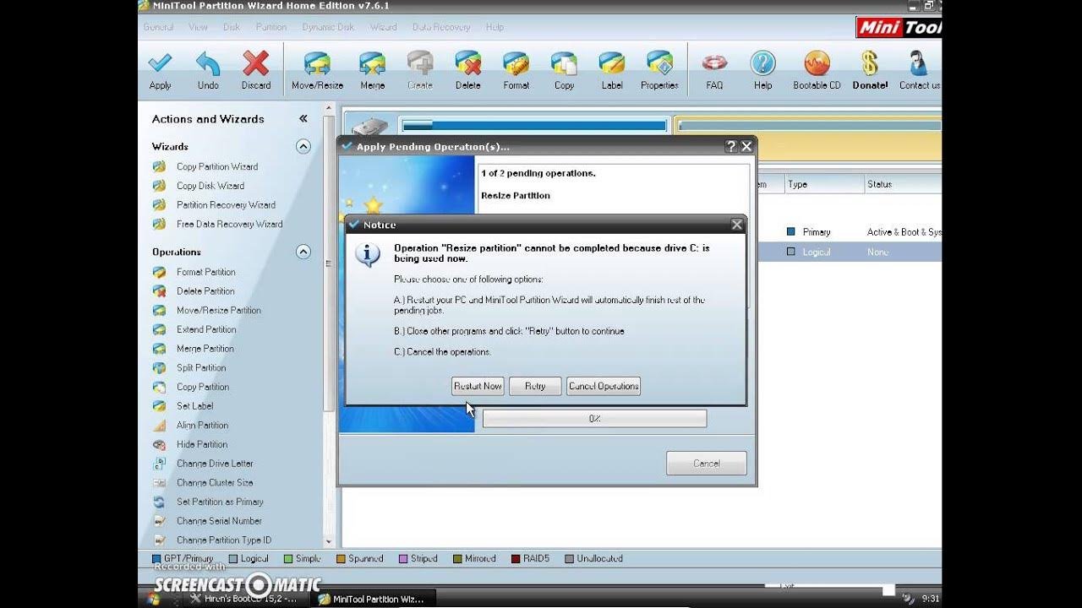Open the Disk menu

[x=232, y=27]
